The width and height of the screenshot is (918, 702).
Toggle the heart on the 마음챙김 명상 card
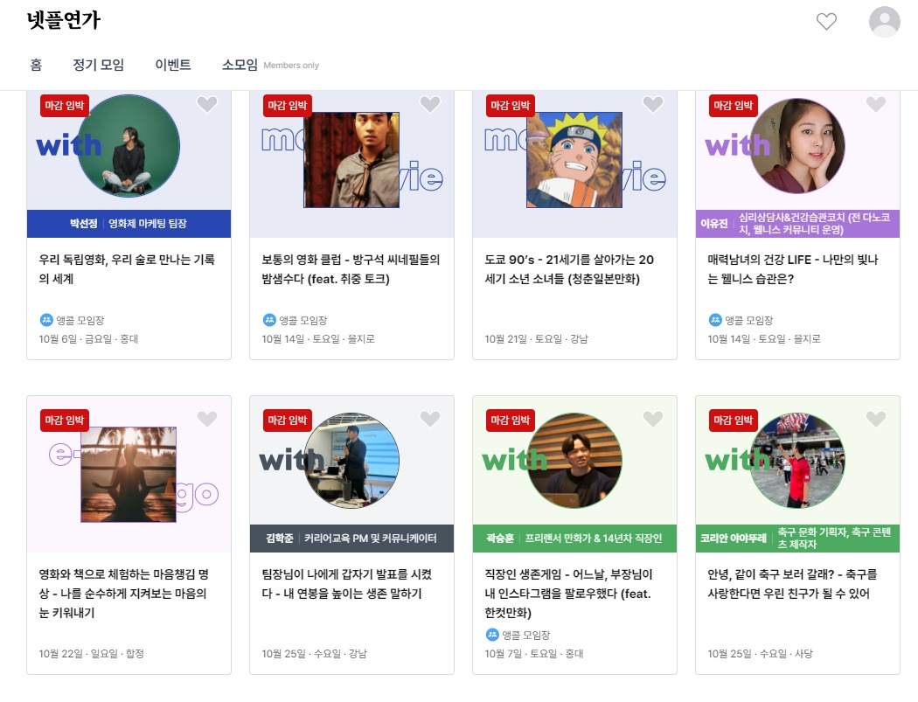206,419
